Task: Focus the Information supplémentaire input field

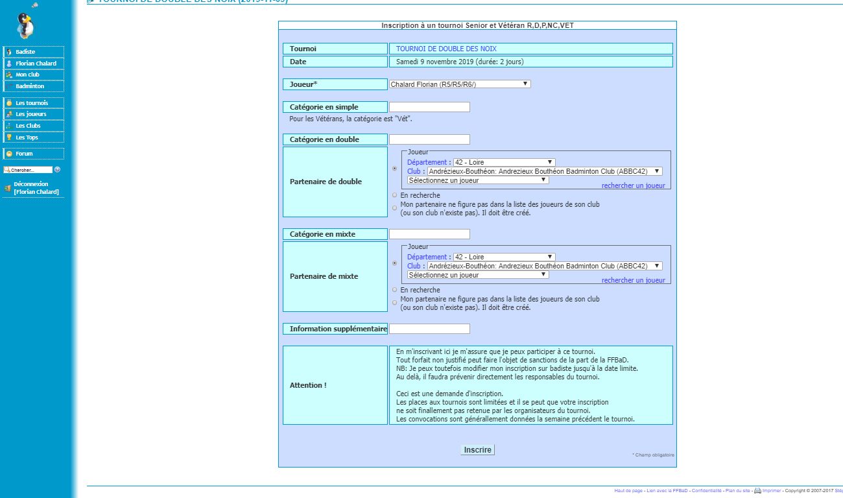Action: click(x=429, y=329)
